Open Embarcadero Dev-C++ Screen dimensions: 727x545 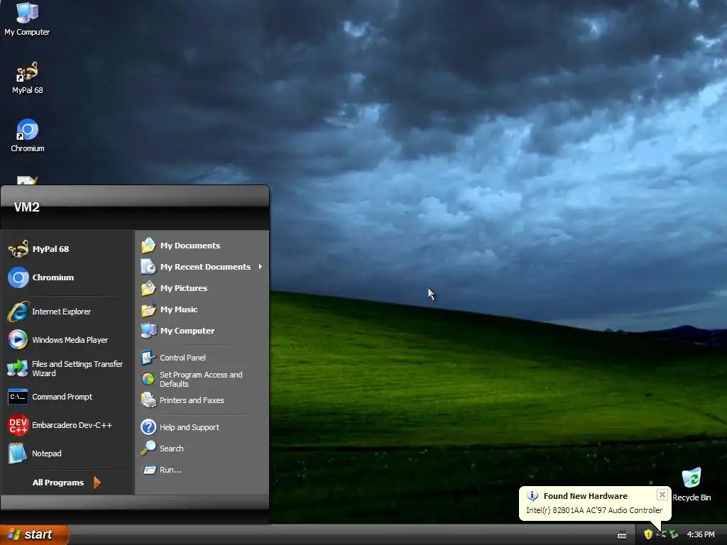click(x=67, y=425)
